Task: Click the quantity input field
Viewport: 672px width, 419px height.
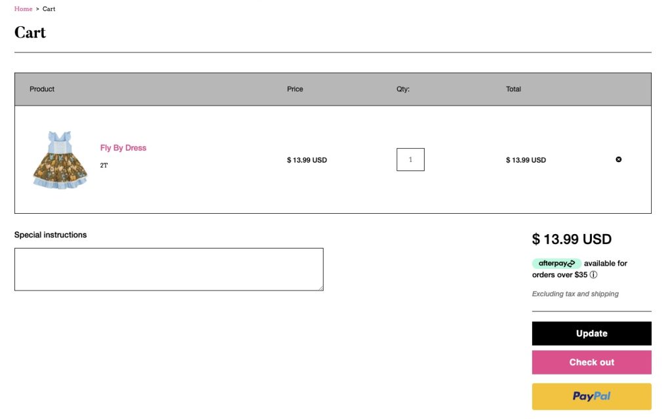Action: (x=410, y=159)
